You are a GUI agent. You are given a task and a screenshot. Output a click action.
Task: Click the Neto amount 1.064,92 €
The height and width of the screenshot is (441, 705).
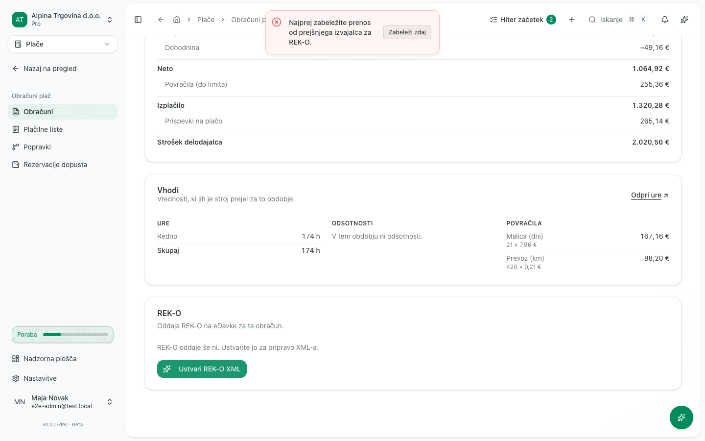point(651,69)
